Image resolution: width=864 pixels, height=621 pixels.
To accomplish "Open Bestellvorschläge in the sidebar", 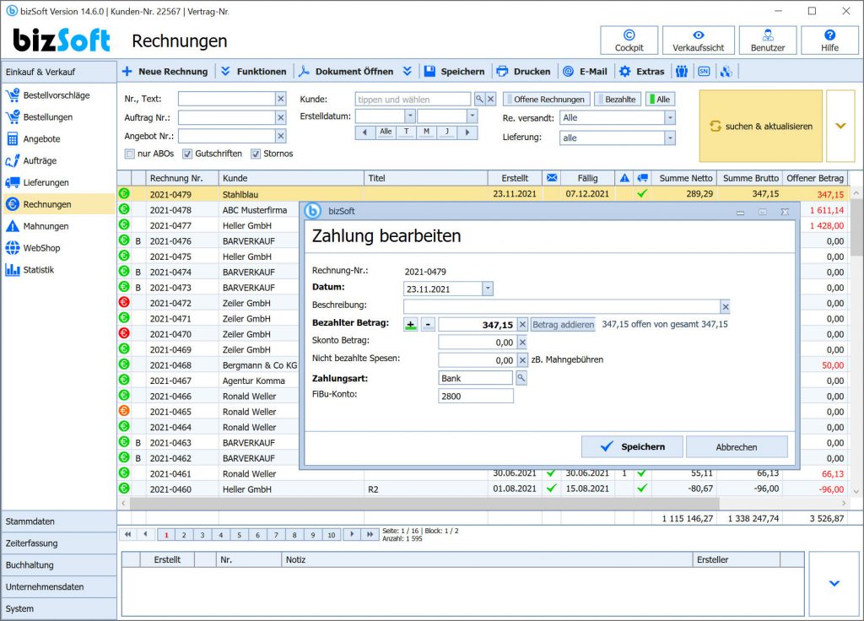I will pyautogui.click(x=58, y=95).
